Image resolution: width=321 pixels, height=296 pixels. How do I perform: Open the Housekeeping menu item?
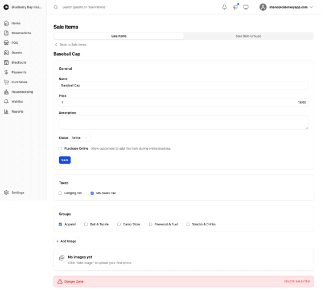pyautogui.click(x=22, y=92)
